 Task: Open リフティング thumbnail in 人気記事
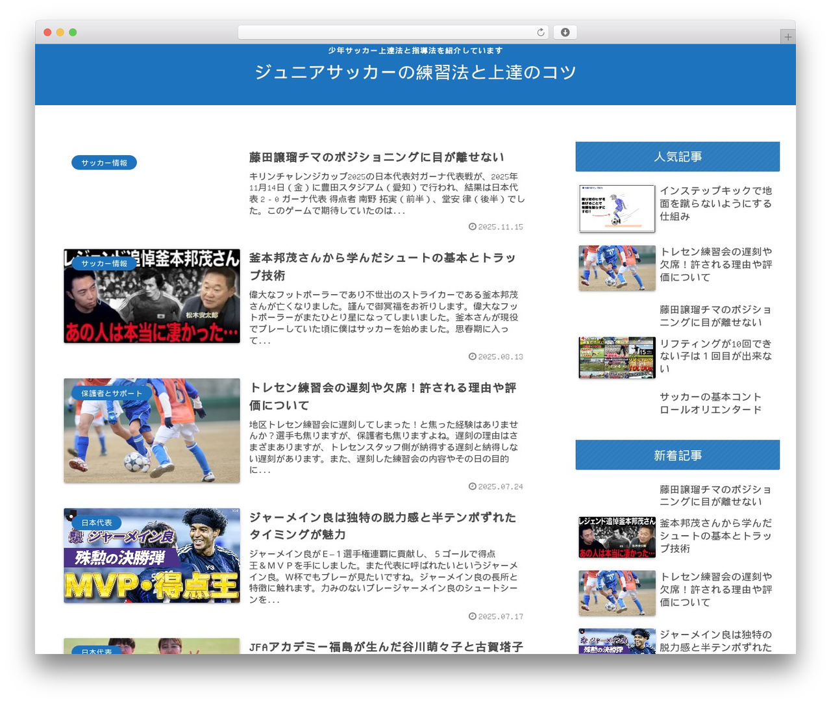pos(617,357)
